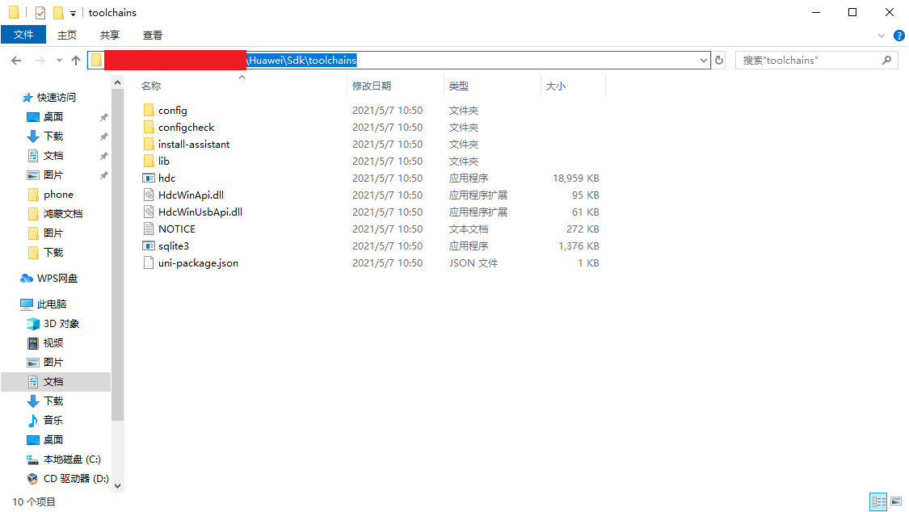Click the refresh button beside address bar
Viewport: 909px width, 512px height.
coord(719,61)
